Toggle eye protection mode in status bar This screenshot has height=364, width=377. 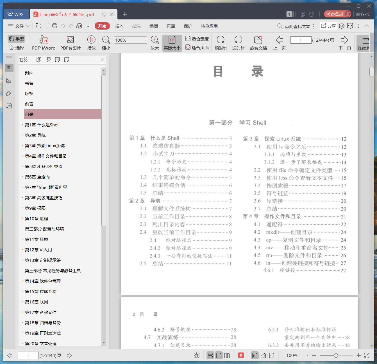197,356
